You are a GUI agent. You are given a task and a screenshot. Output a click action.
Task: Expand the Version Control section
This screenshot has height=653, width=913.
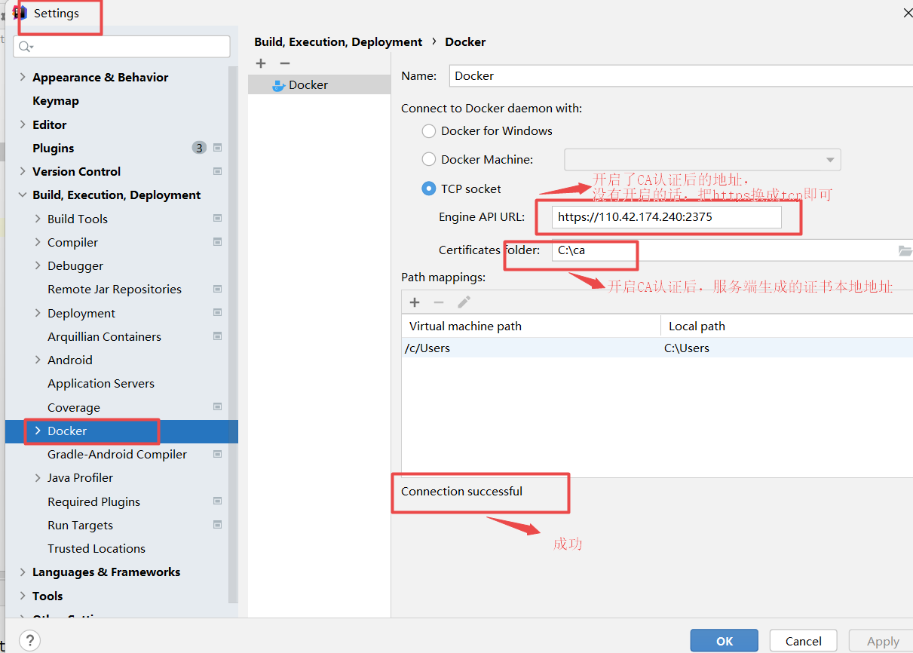coord(23,171)
